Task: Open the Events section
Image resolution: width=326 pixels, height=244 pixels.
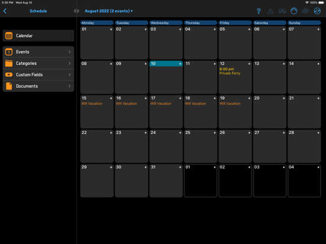Action: 38,52
